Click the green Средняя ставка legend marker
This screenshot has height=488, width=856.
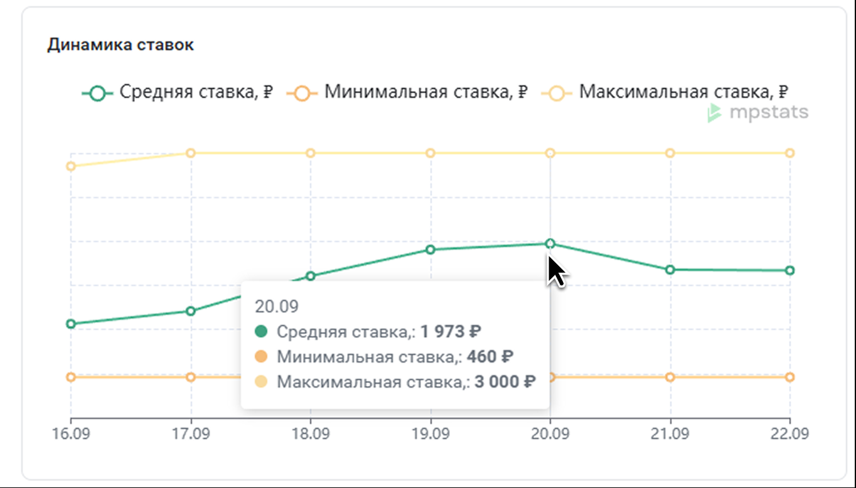pyautogui.click(x=97, y=93)
